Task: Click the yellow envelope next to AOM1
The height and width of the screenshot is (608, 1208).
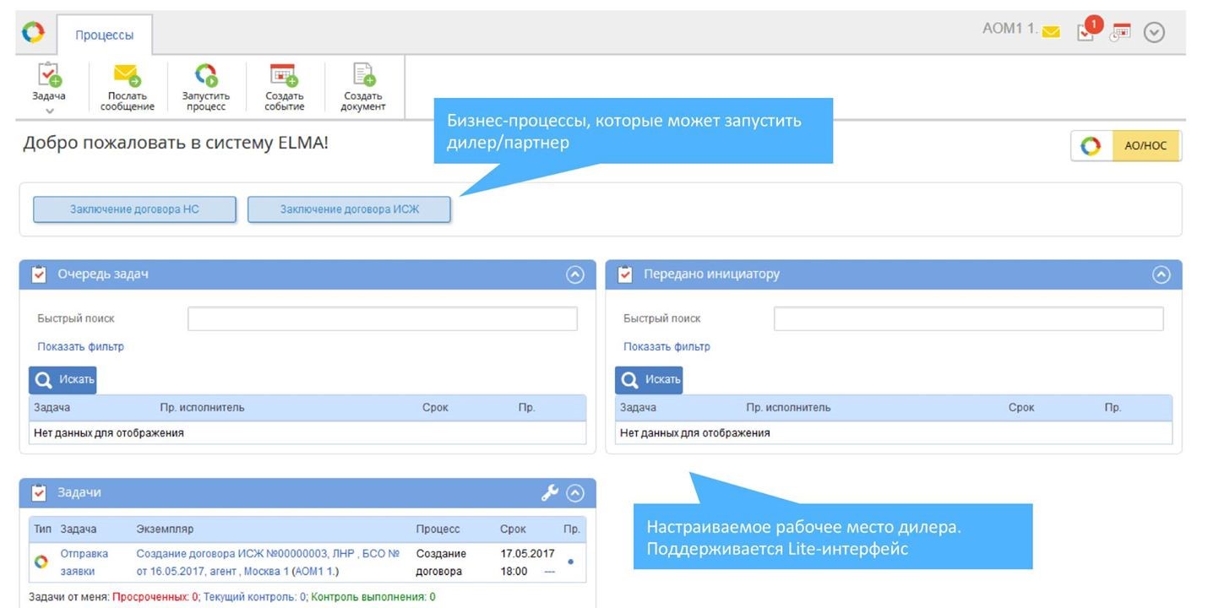Action: coord(1051,32)
